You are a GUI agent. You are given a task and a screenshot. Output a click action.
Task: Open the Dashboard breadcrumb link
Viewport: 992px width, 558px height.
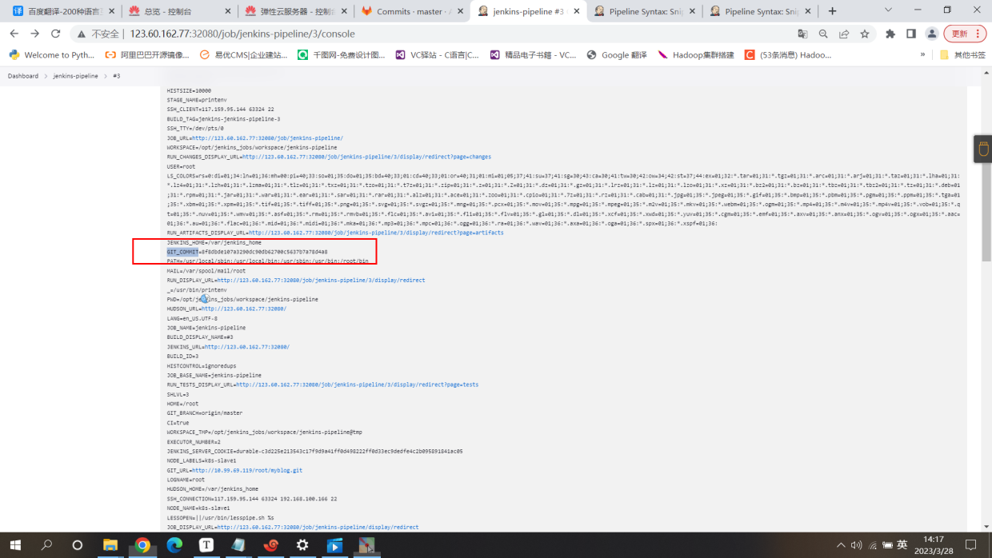(23, 76)
